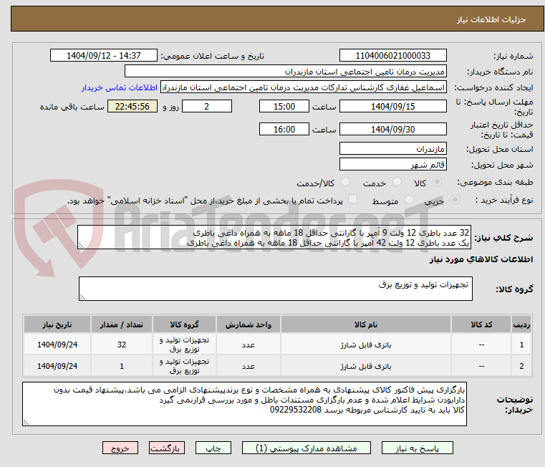Click the تعداد / مقدار column header
Image resolution: width=545 pixels, height=467 pixels.
[121, 324]
